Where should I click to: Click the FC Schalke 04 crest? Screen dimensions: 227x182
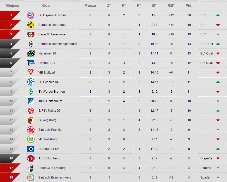(31, 82)
